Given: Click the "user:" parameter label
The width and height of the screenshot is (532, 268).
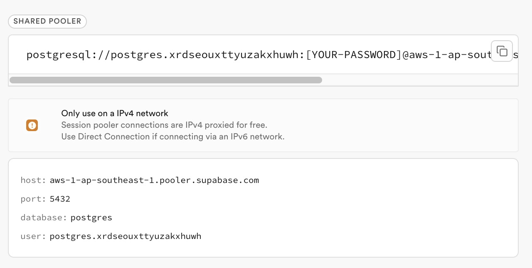Looking at the screenshot, I should coord(33,236).
